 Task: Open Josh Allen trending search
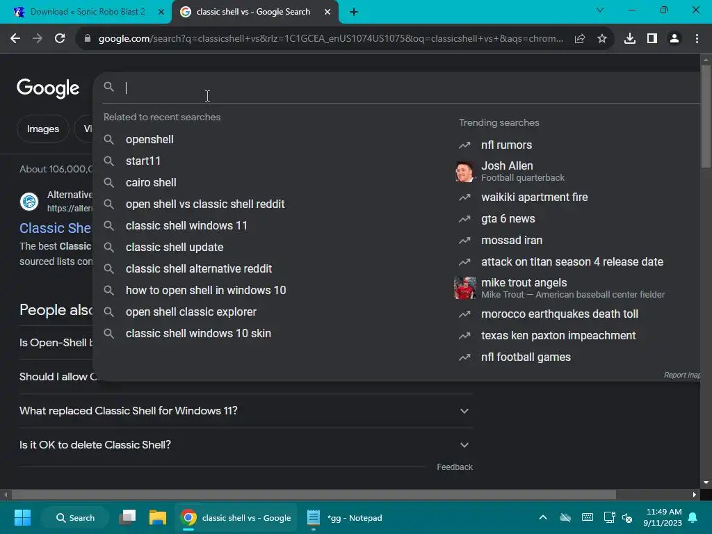pos(522,171)
